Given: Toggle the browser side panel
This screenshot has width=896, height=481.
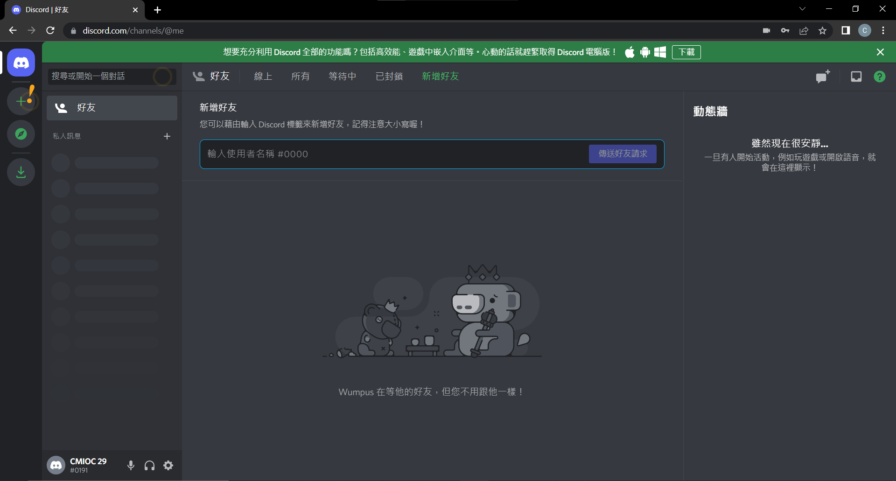Looking at the screenshot, I should [x=846, y=31].
